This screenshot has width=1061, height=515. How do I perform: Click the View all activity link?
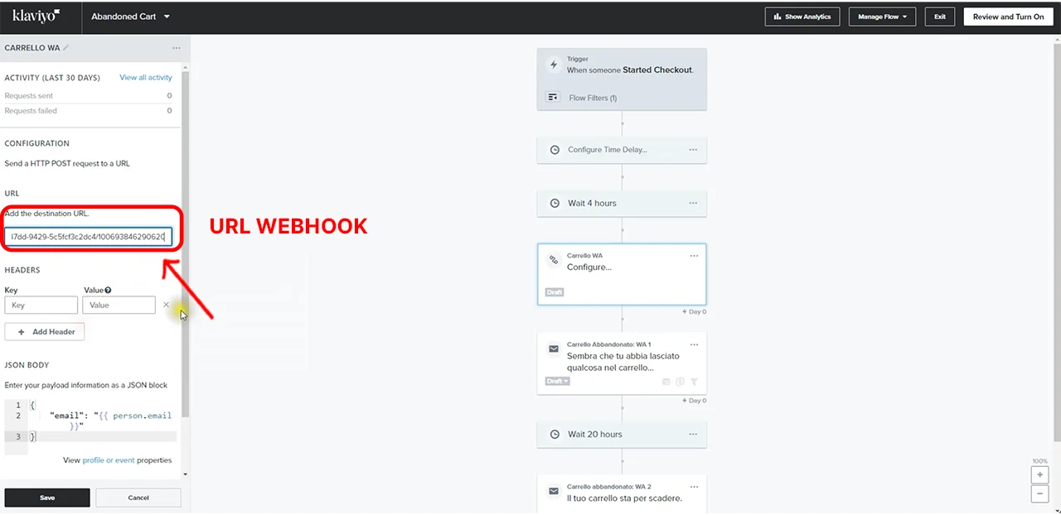coord(146,78)
